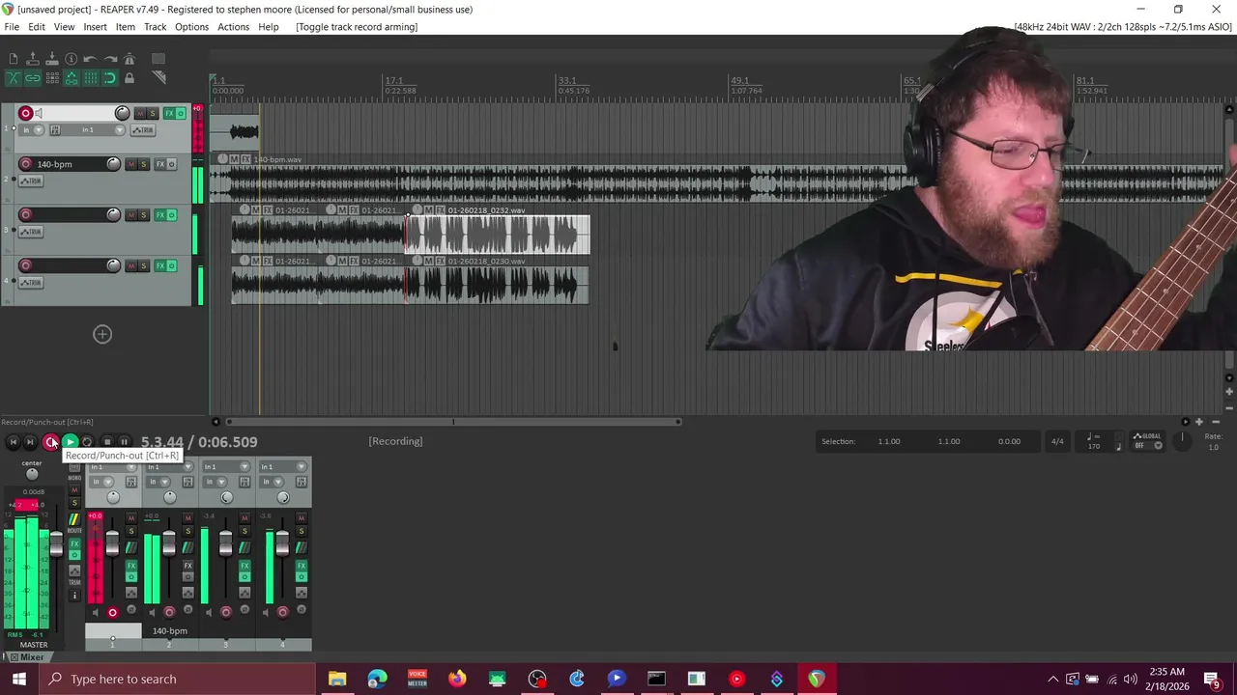Toggle the Repeat transport button
The image size is (1237, 695).
click(x=87, y=441)
